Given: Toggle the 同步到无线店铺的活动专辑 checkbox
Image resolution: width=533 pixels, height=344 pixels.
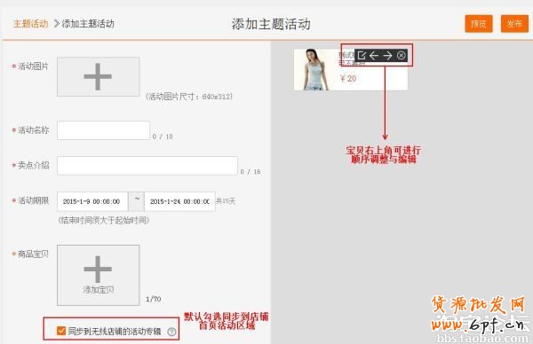Looking at the screenshot, I should (x=61, y=331).
